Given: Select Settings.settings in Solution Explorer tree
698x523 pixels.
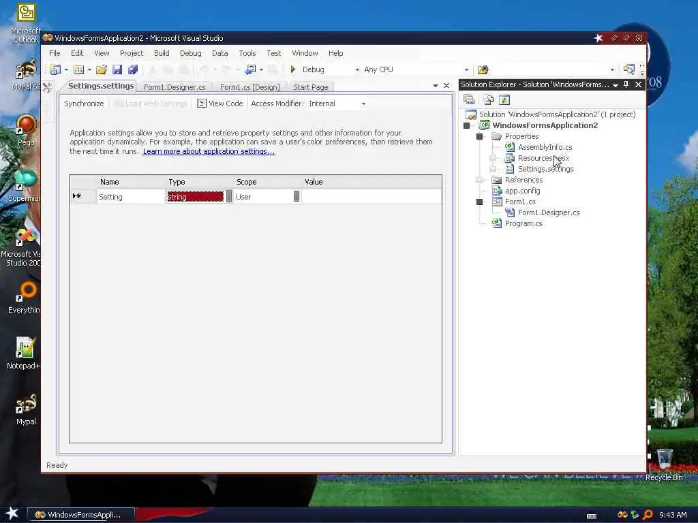Looking at the screenshot, I should (x=545, y=169).
